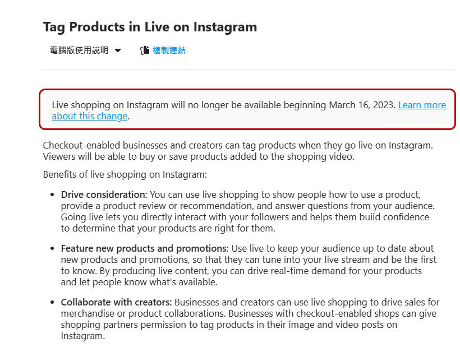
Task: Click the bullet dot before Collaborate with creators
Action: click(52, 302)
